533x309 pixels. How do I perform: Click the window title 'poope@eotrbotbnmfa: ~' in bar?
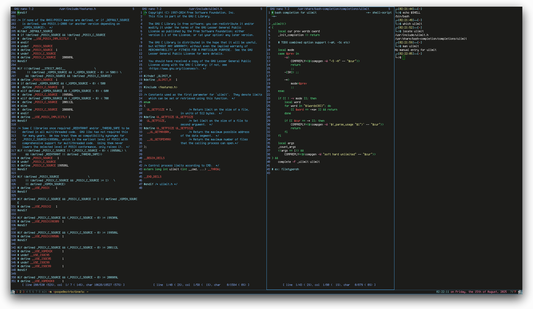tap(71, 292)
